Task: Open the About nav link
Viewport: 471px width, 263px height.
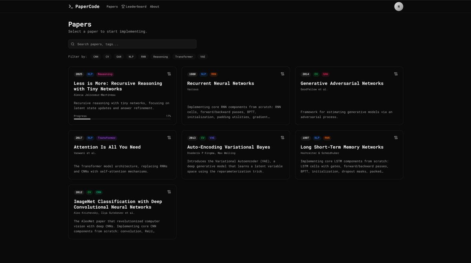Action: 155,7
